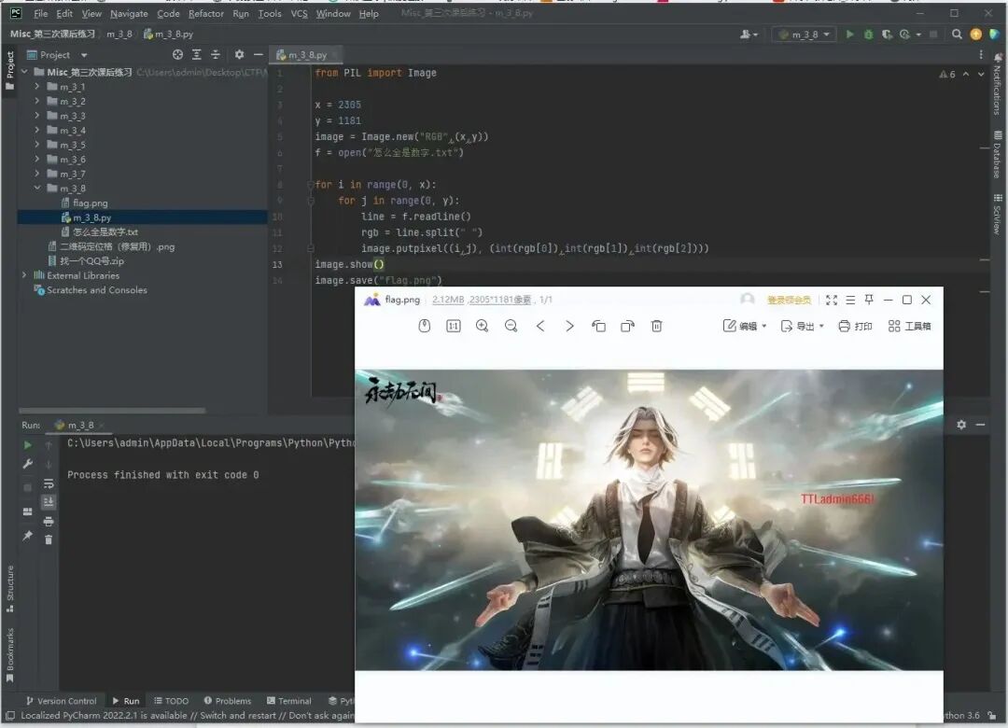Image resolution: width=1008 pixels, height=728 pixels.
Task: Go to next highlighted error arrow
Action: [981, 74]
